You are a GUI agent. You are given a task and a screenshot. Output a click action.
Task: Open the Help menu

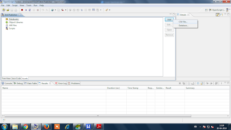[42, 5]
